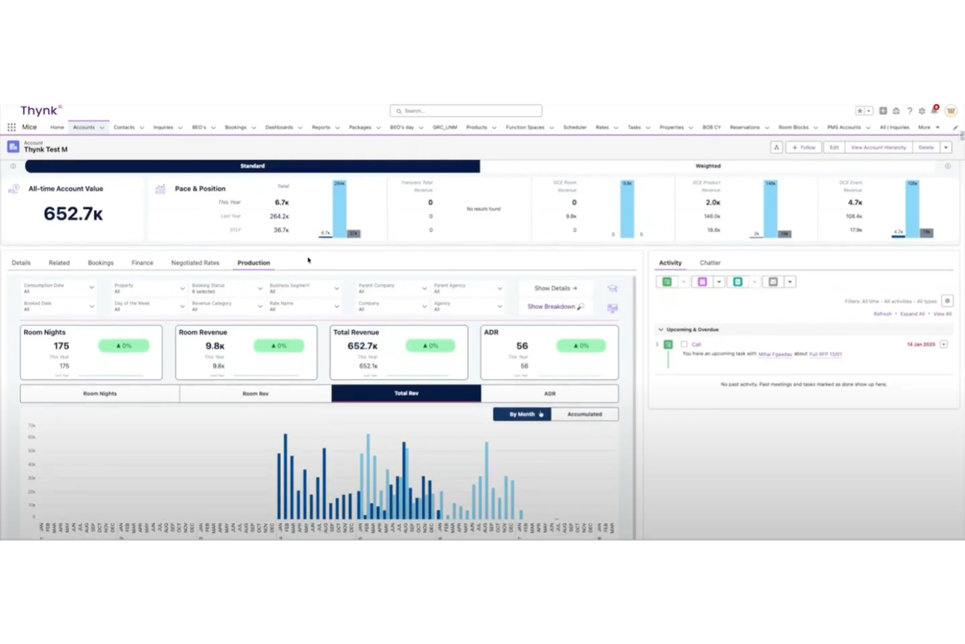Viewport: 965px width, 644px height.
Task: Check the Call task checkbox
Action: [684, 344]
